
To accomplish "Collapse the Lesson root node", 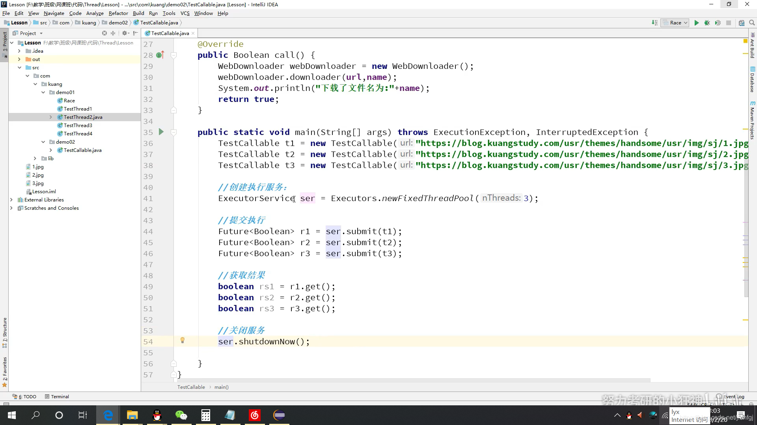I will click(12, 43).
